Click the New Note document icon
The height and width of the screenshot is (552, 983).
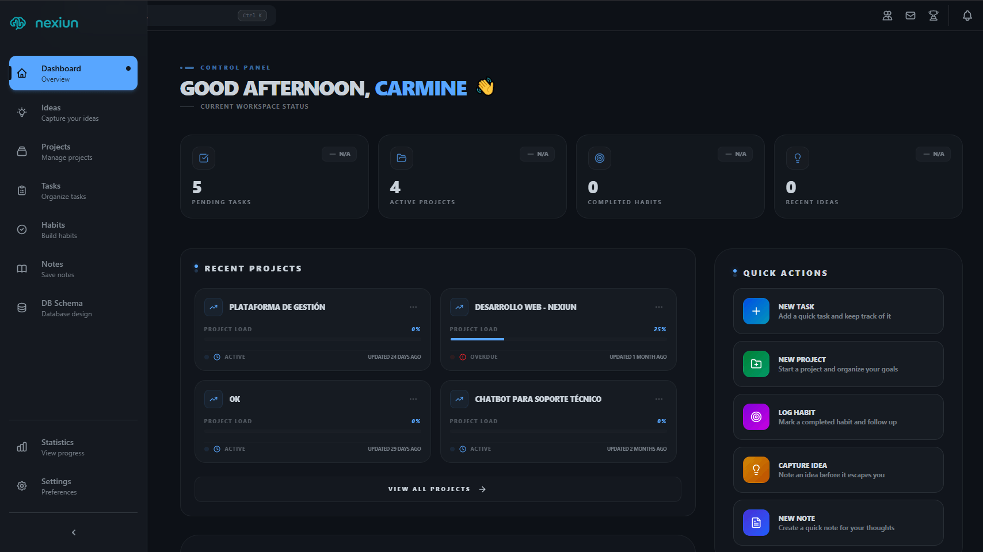click(756, 523)
